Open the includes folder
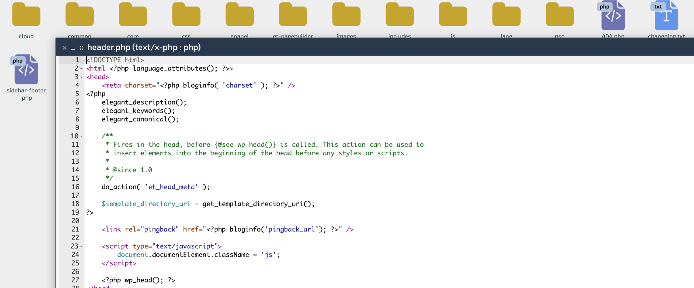 tap(400, 15)
